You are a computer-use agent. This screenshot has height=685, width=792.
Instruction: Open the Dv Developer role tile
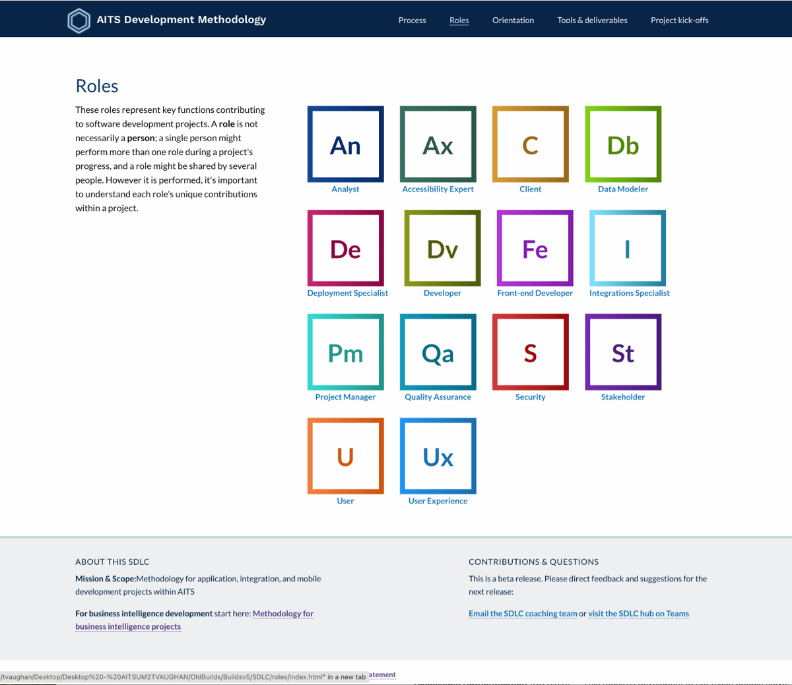tap(442, 248)
